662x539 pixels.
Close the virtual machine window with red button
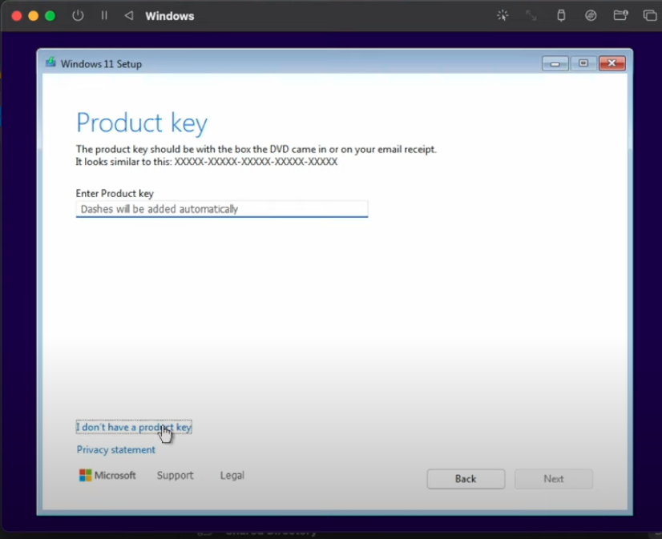pyautogui.click(x=17, y=15)
